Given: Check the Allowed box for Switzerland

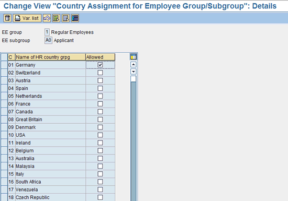Looking at the screenshot, I should click(100, 73).
